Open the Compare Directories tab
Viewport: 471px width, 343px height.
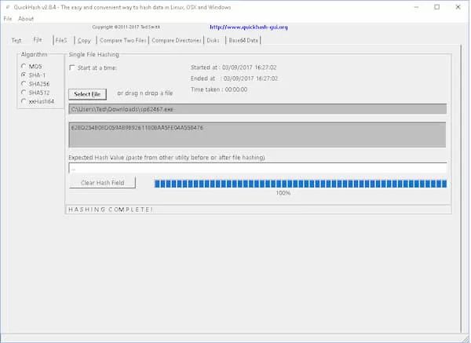[x=177, y=40]
